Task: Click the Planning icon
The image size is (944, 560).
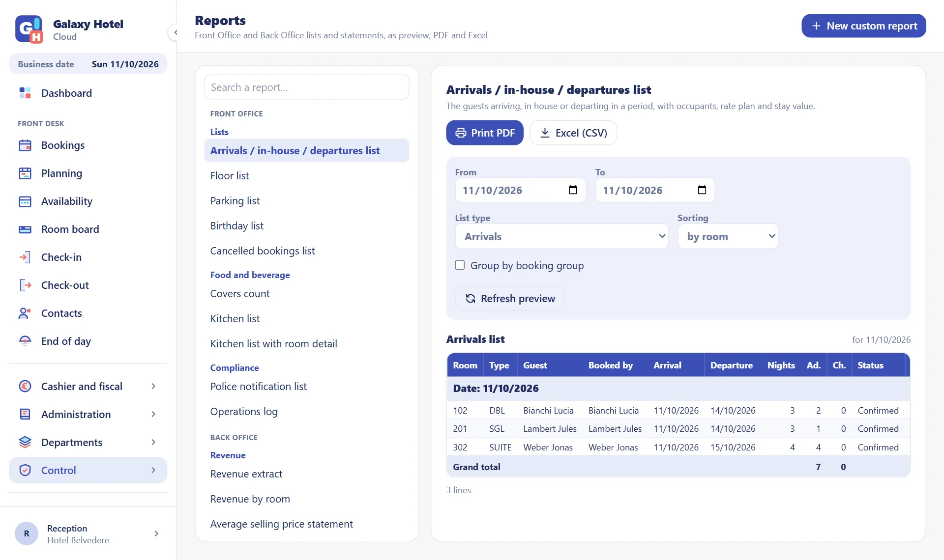Action: 25,173
